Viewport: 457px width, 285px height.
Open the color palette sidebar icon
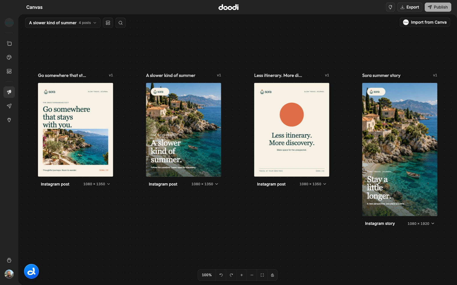point(9,57)
